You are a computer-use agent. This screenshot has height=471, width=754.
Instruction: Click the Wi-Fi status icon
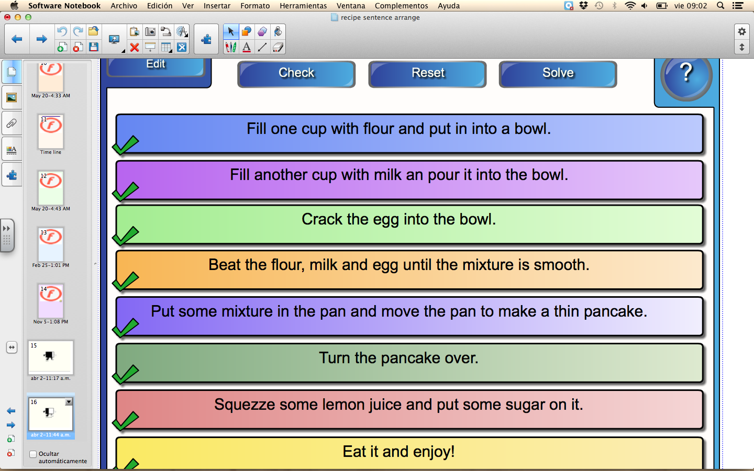coord(630,6)
